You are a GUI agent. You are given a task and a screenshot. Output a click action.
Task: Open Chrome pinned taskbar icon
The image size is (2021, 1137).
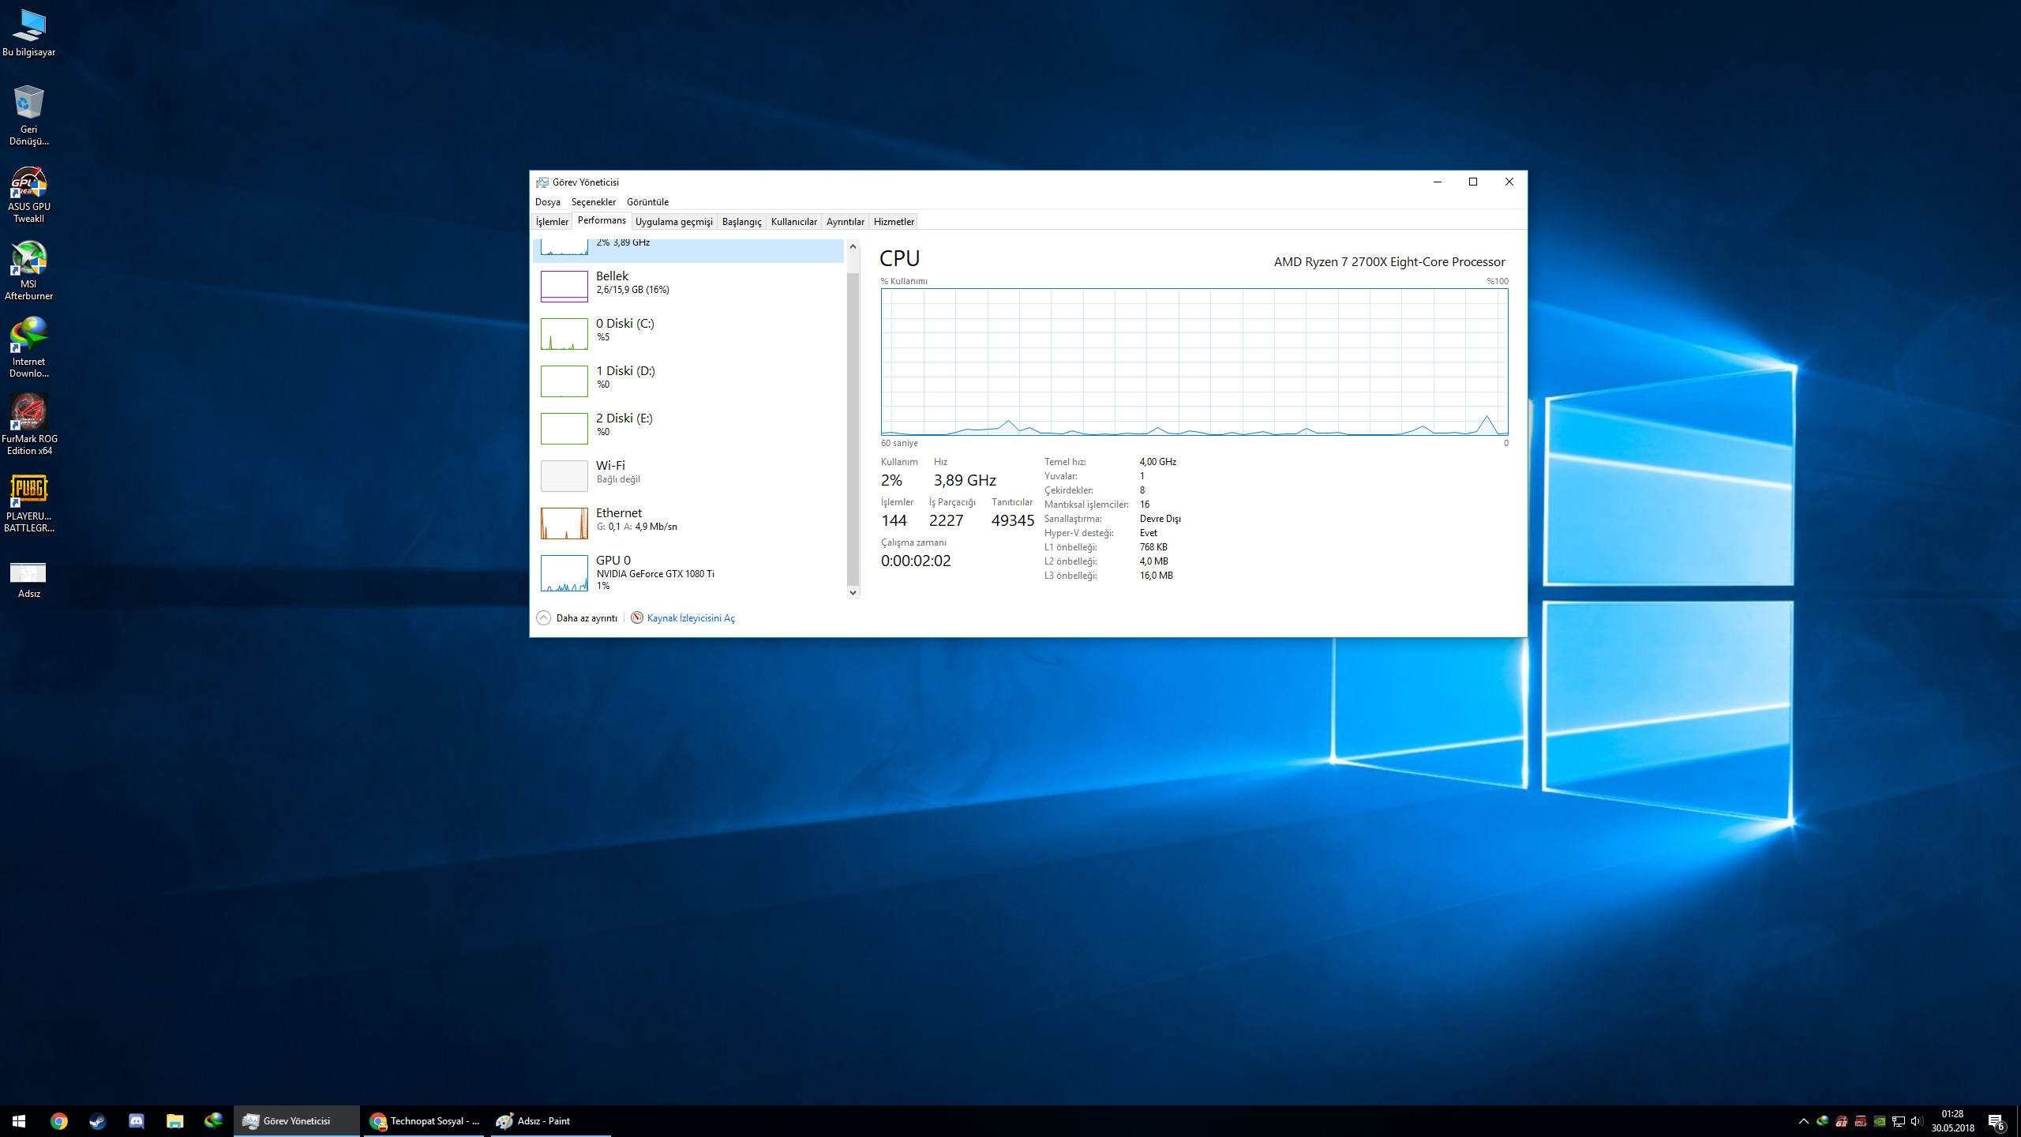[x=59, y=1120]
